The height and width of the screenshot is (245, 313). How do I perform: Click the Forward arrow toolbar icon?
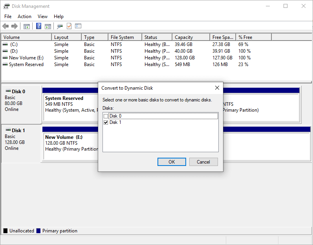pos(15,26)
